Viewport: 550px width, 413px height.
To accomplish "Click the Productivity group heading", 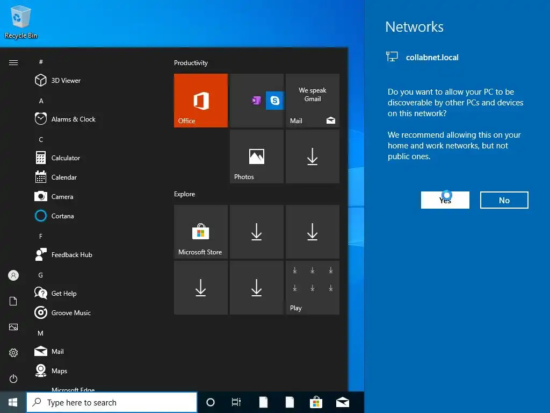I will click(191, 63).
